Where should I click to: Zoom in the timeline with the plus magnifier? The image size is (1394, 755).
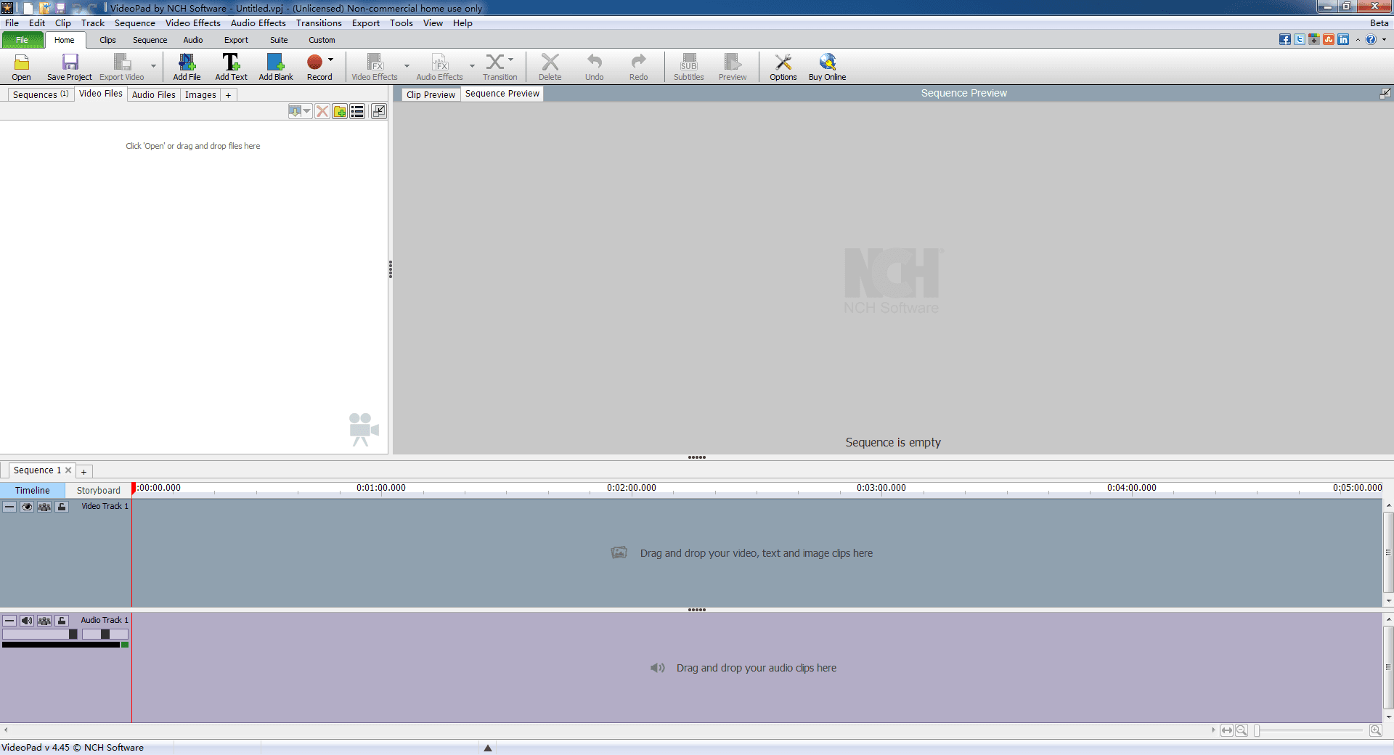coord(1375,730)
